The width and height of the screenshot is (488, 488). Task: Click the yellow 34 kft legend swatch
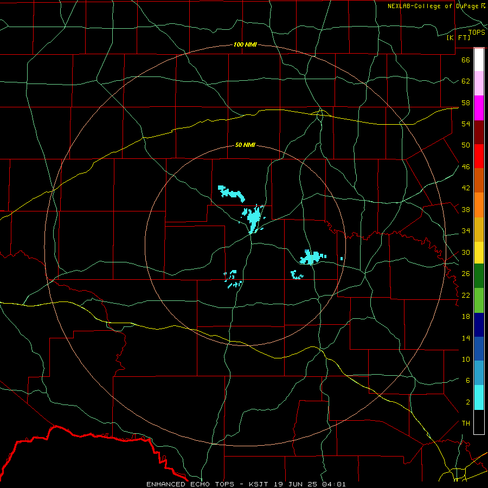click(479, 253)
